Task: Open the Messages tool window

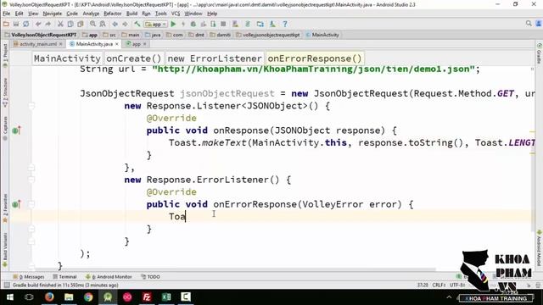Action: pos(29,277)
